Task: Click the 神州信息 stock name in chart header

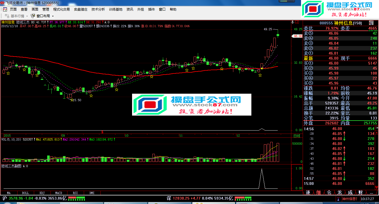Action: point(8,22)
